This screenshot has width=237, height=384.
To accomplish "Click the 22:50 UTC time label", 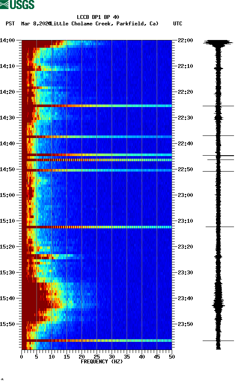I will [185, 169].
